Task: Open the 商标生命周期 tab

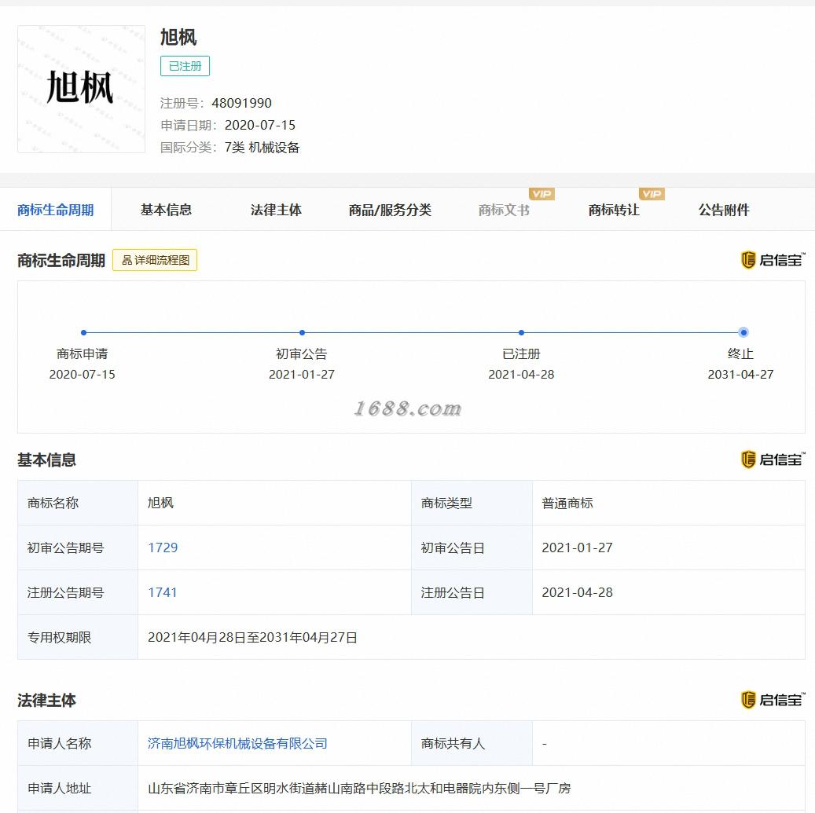Action: 55,210
